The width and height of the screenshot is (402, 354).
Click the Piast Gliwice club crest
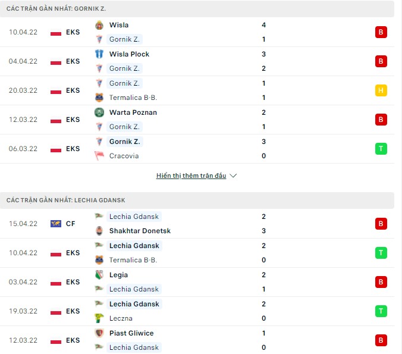[99, 333]
